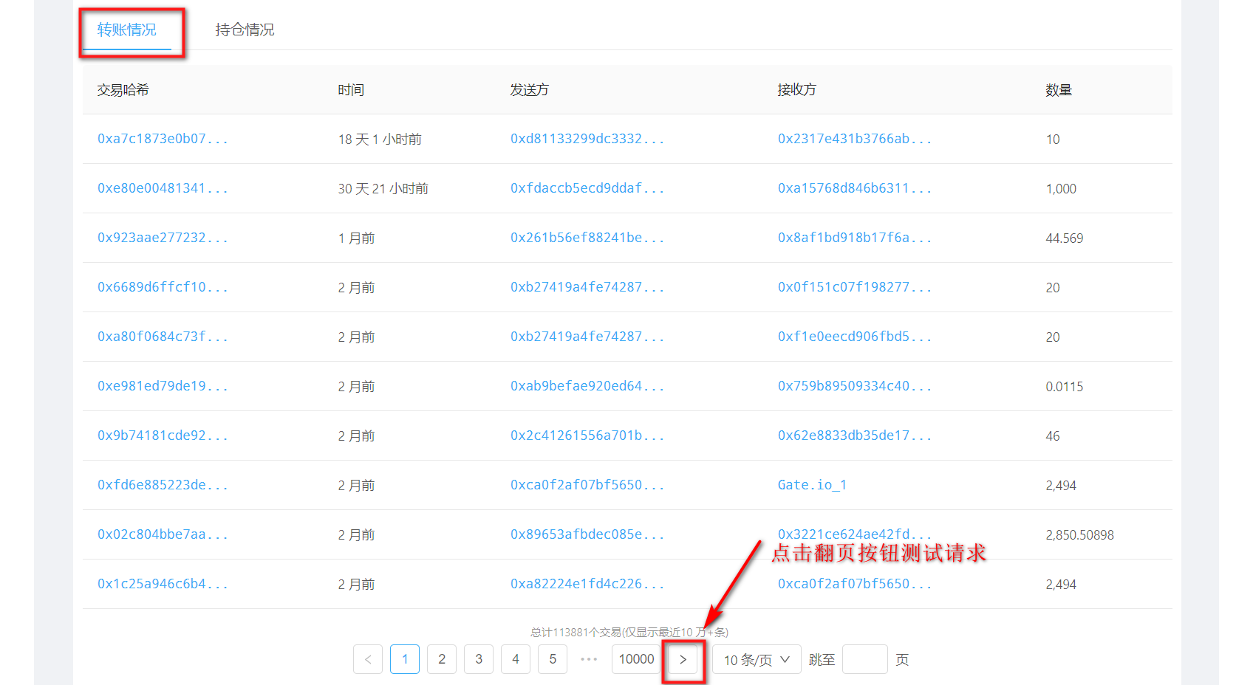
Task: Select page 1 in pagination
Action: coord(405,659)
